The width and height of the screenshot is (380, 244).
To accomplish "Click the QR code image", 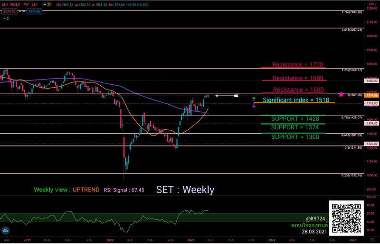I will click(346, 218).
